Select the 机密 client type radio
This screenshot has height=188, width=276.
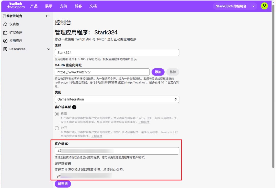click(x=57, y=114)
